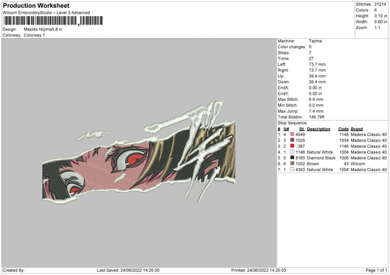Viewport: 390px width, 275px height.
Task: Click the Max Jump value 7.4 mm
Action: (x=316, y=111)
